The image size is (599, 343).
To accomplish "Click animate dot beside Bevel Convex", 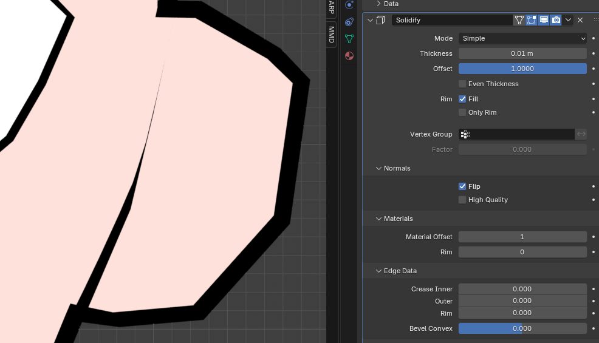I will coord(594,328).
